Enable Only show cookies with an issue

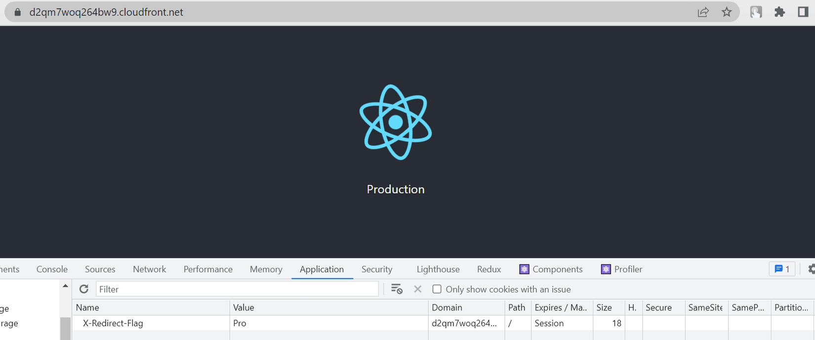pyautogui.click(x=437, y=289)
